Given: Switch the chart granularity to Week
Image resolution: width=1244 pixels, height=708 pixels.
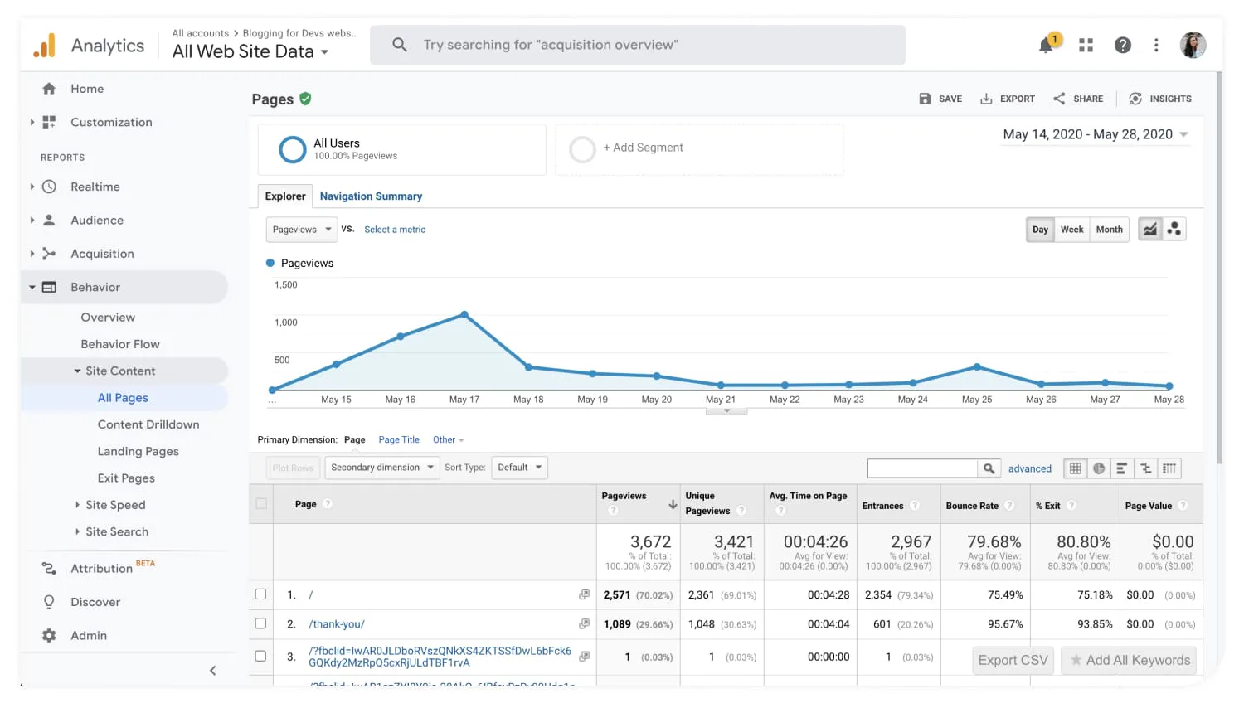Looking at the screenshot, I should click(1071, 229).
